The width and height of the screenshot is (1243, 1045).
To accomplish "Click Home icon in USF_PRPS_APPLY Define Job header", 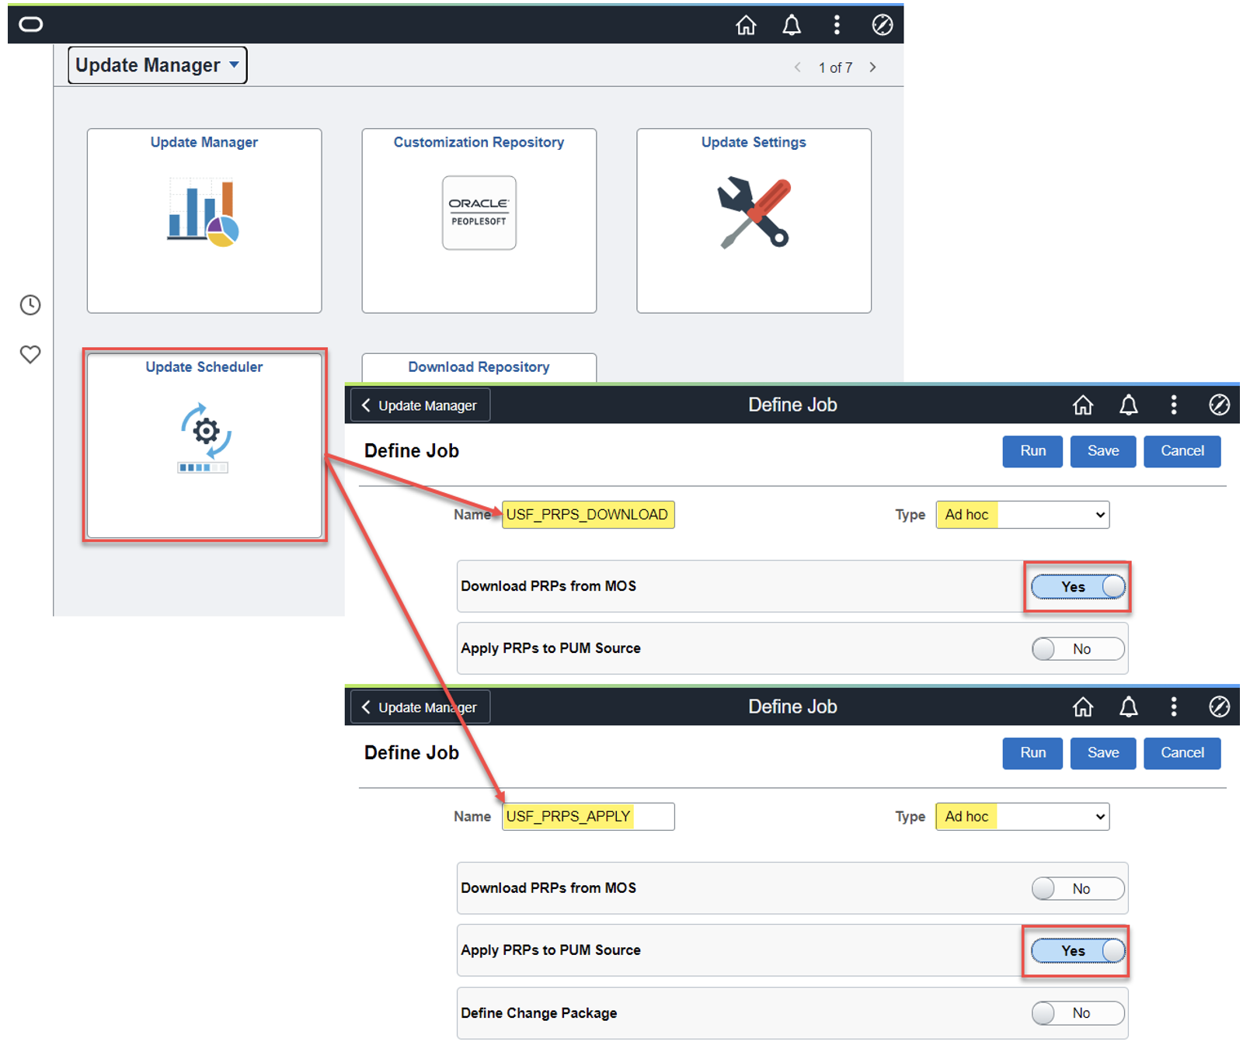I will click(x=1083, y=707).
